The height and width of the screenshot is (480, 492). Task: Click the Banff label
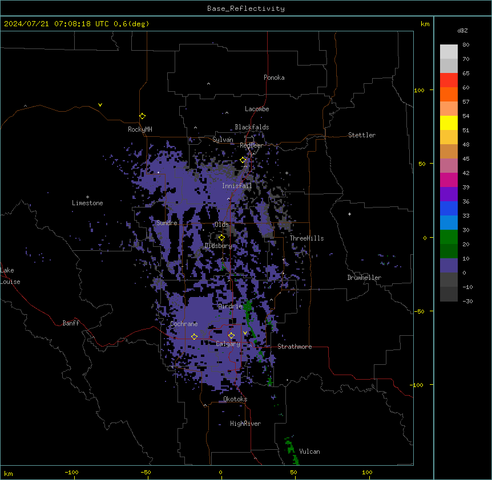coord(71,323)
